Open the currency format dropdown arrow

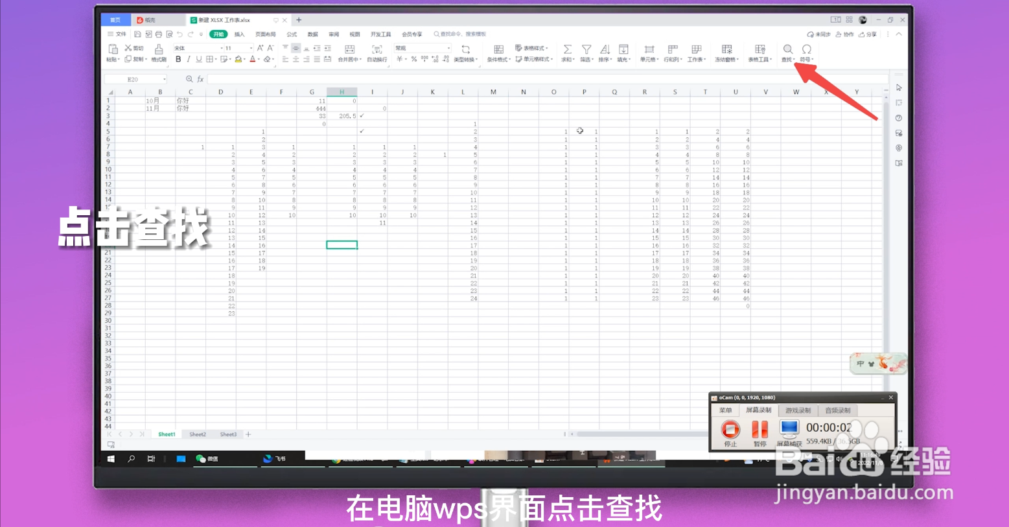(x=405, y=59)
